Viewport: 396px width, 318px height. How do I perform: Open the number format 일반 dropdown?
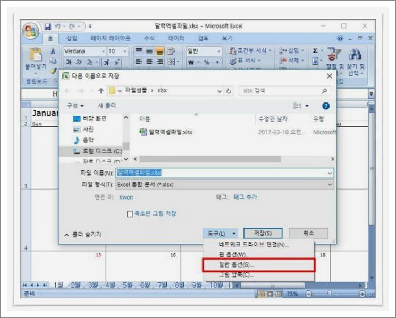pos(218,51)
